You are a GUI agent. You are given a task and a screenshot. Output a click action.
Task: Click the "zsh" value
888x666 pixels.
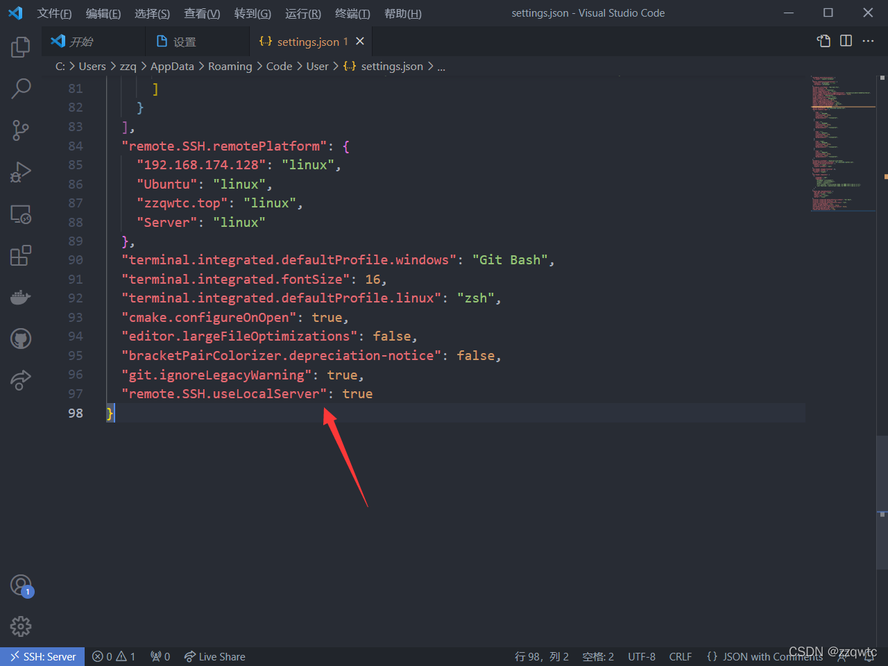point(476,298)
